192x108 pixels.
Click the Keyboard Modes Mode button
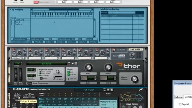point(41,78)
